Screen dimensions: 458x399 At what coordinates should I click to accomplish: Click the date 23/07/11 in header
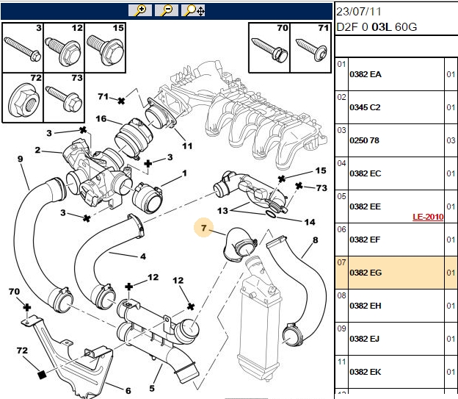[x=359, y=12]
